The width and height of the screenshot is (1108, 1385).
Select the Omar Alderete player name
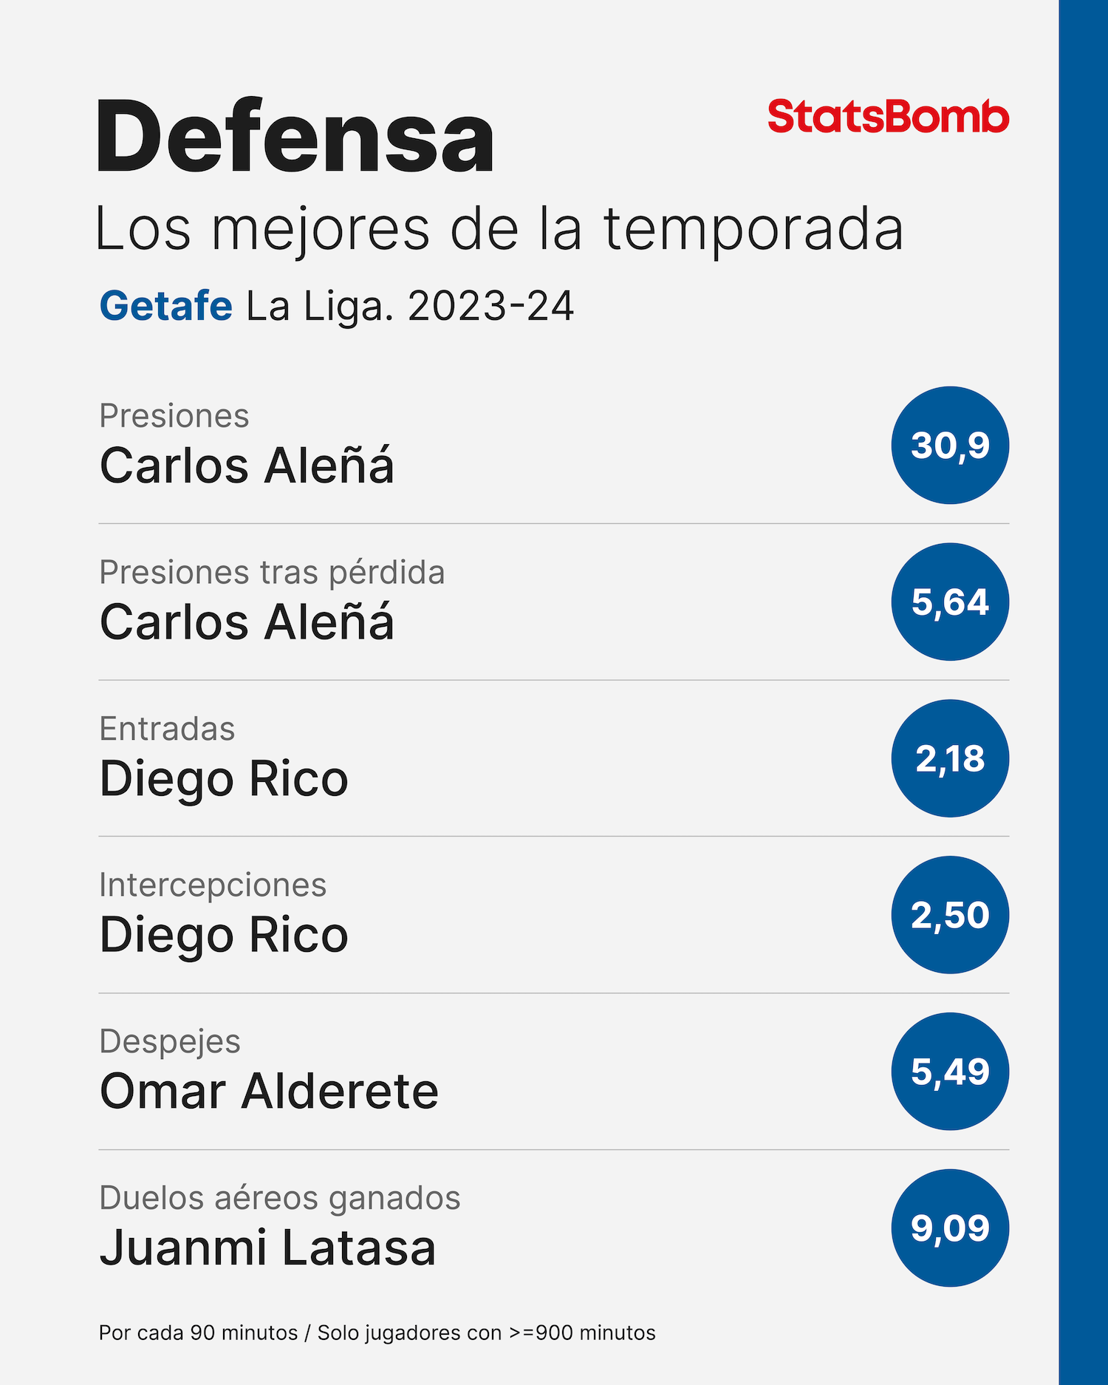tap(269, 1092)
